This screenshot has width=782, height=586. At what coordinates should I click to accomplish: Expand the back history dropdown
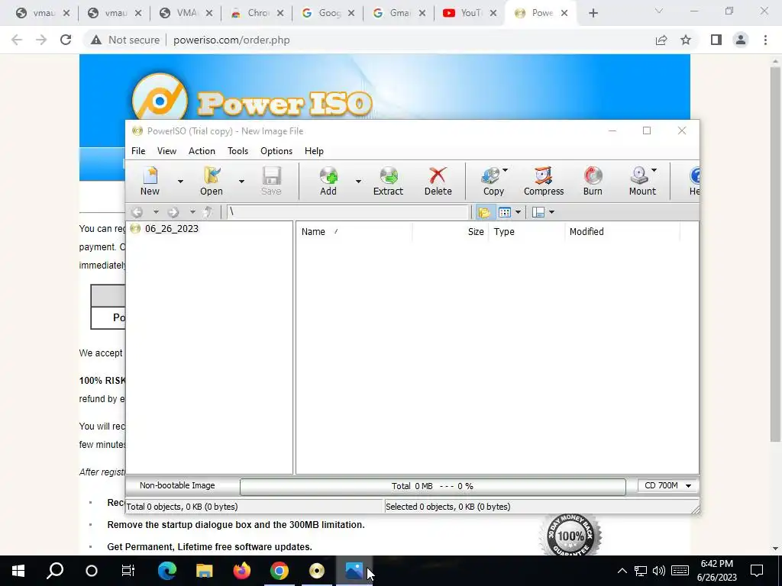pyautogui.click(x=156, y=212)
